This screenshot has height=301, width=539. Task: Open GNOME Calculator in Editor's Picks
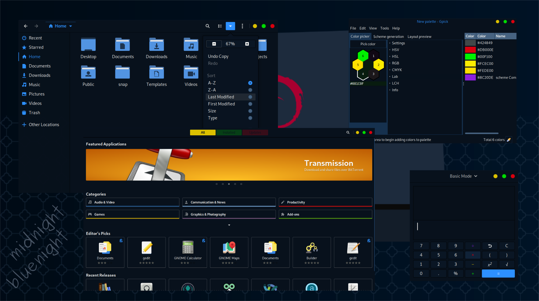point(188,252)
